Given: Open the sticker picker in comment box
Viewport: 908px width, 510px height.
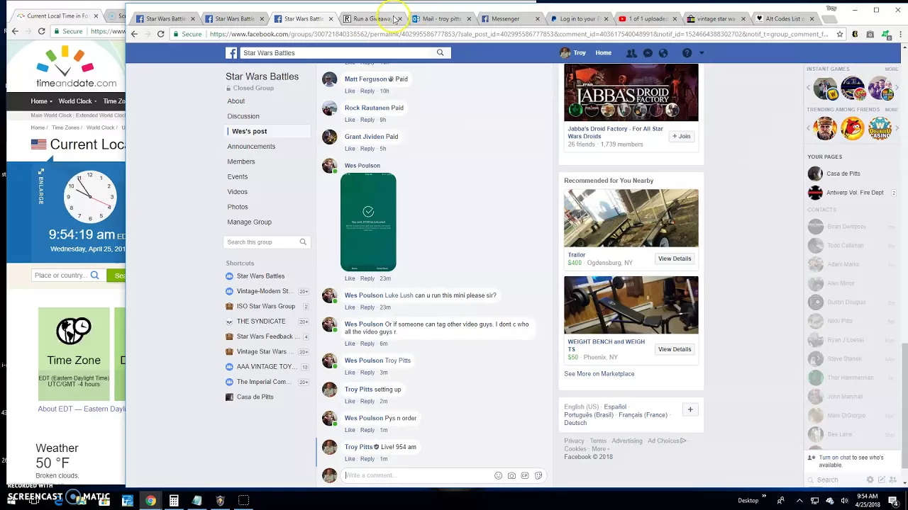Looking at the screenshot, I should tap(538, 476).
